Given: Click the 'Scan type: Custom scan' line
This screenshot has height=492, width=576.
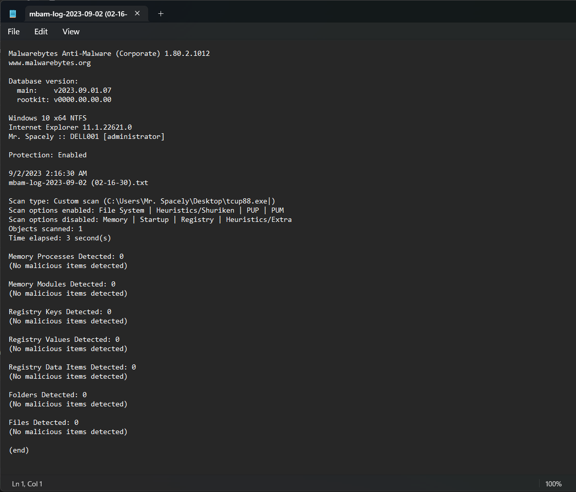Looking at the screenshot, I should [x=142, y=201].
